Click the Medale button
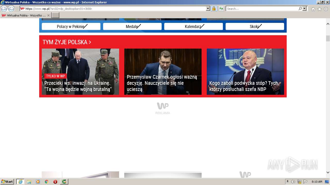Image resolution: width=330 pixels, height=185 pixels. click(132, 26)
